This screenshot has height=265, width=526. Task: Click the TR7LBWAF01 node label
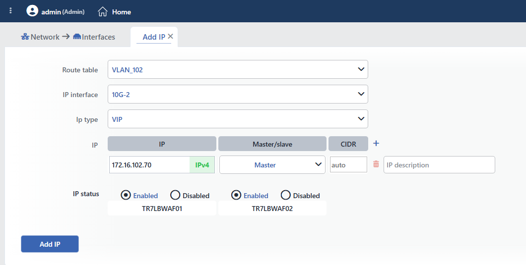pyautogui.click(x=162, y=209)
